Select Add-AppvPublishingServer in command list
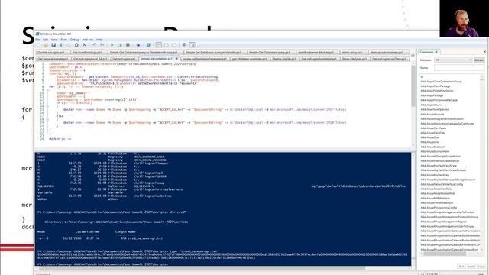 (437, 91)
